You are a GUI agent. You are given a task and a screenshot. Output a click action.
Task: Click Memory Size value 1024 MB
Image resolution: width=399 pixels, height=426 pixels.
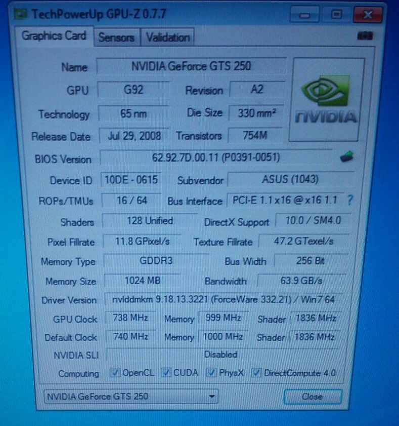tap(143, 281)
